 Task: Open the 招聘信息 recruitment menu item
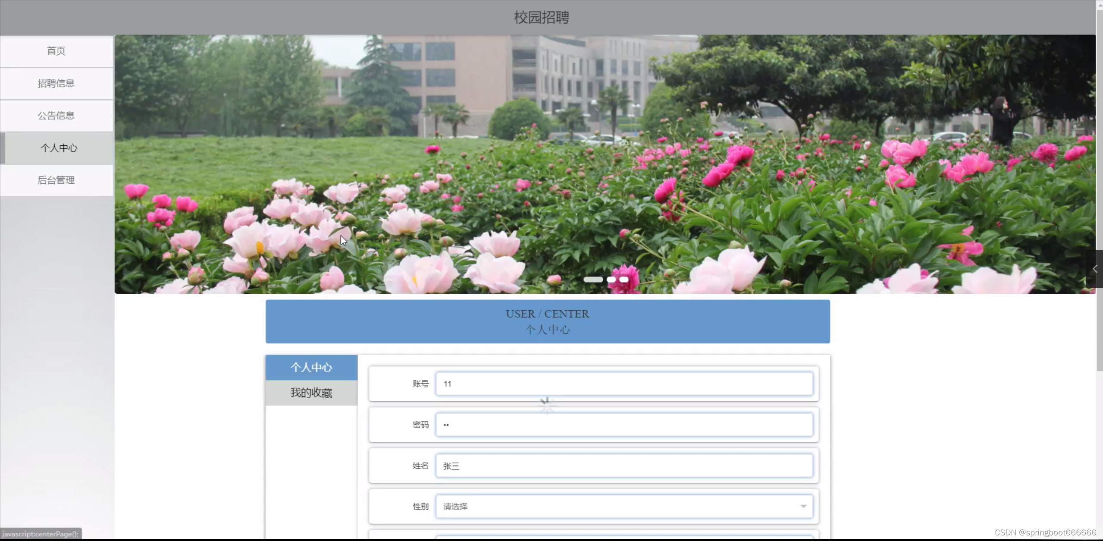[56, 83]
